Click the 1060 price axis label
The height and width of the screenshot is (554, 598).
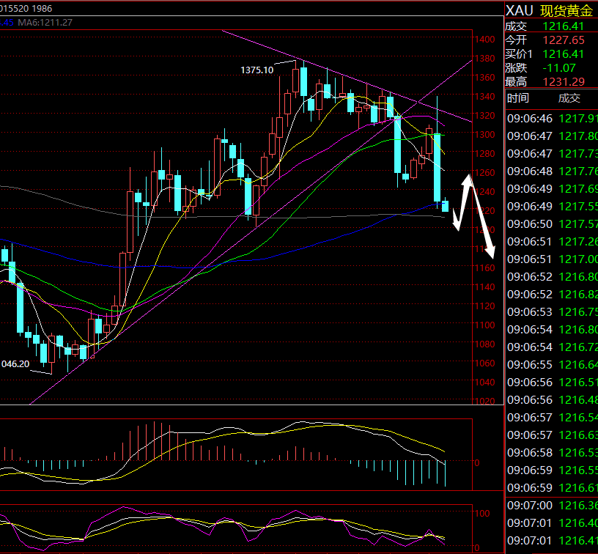(x=484, y=363)
